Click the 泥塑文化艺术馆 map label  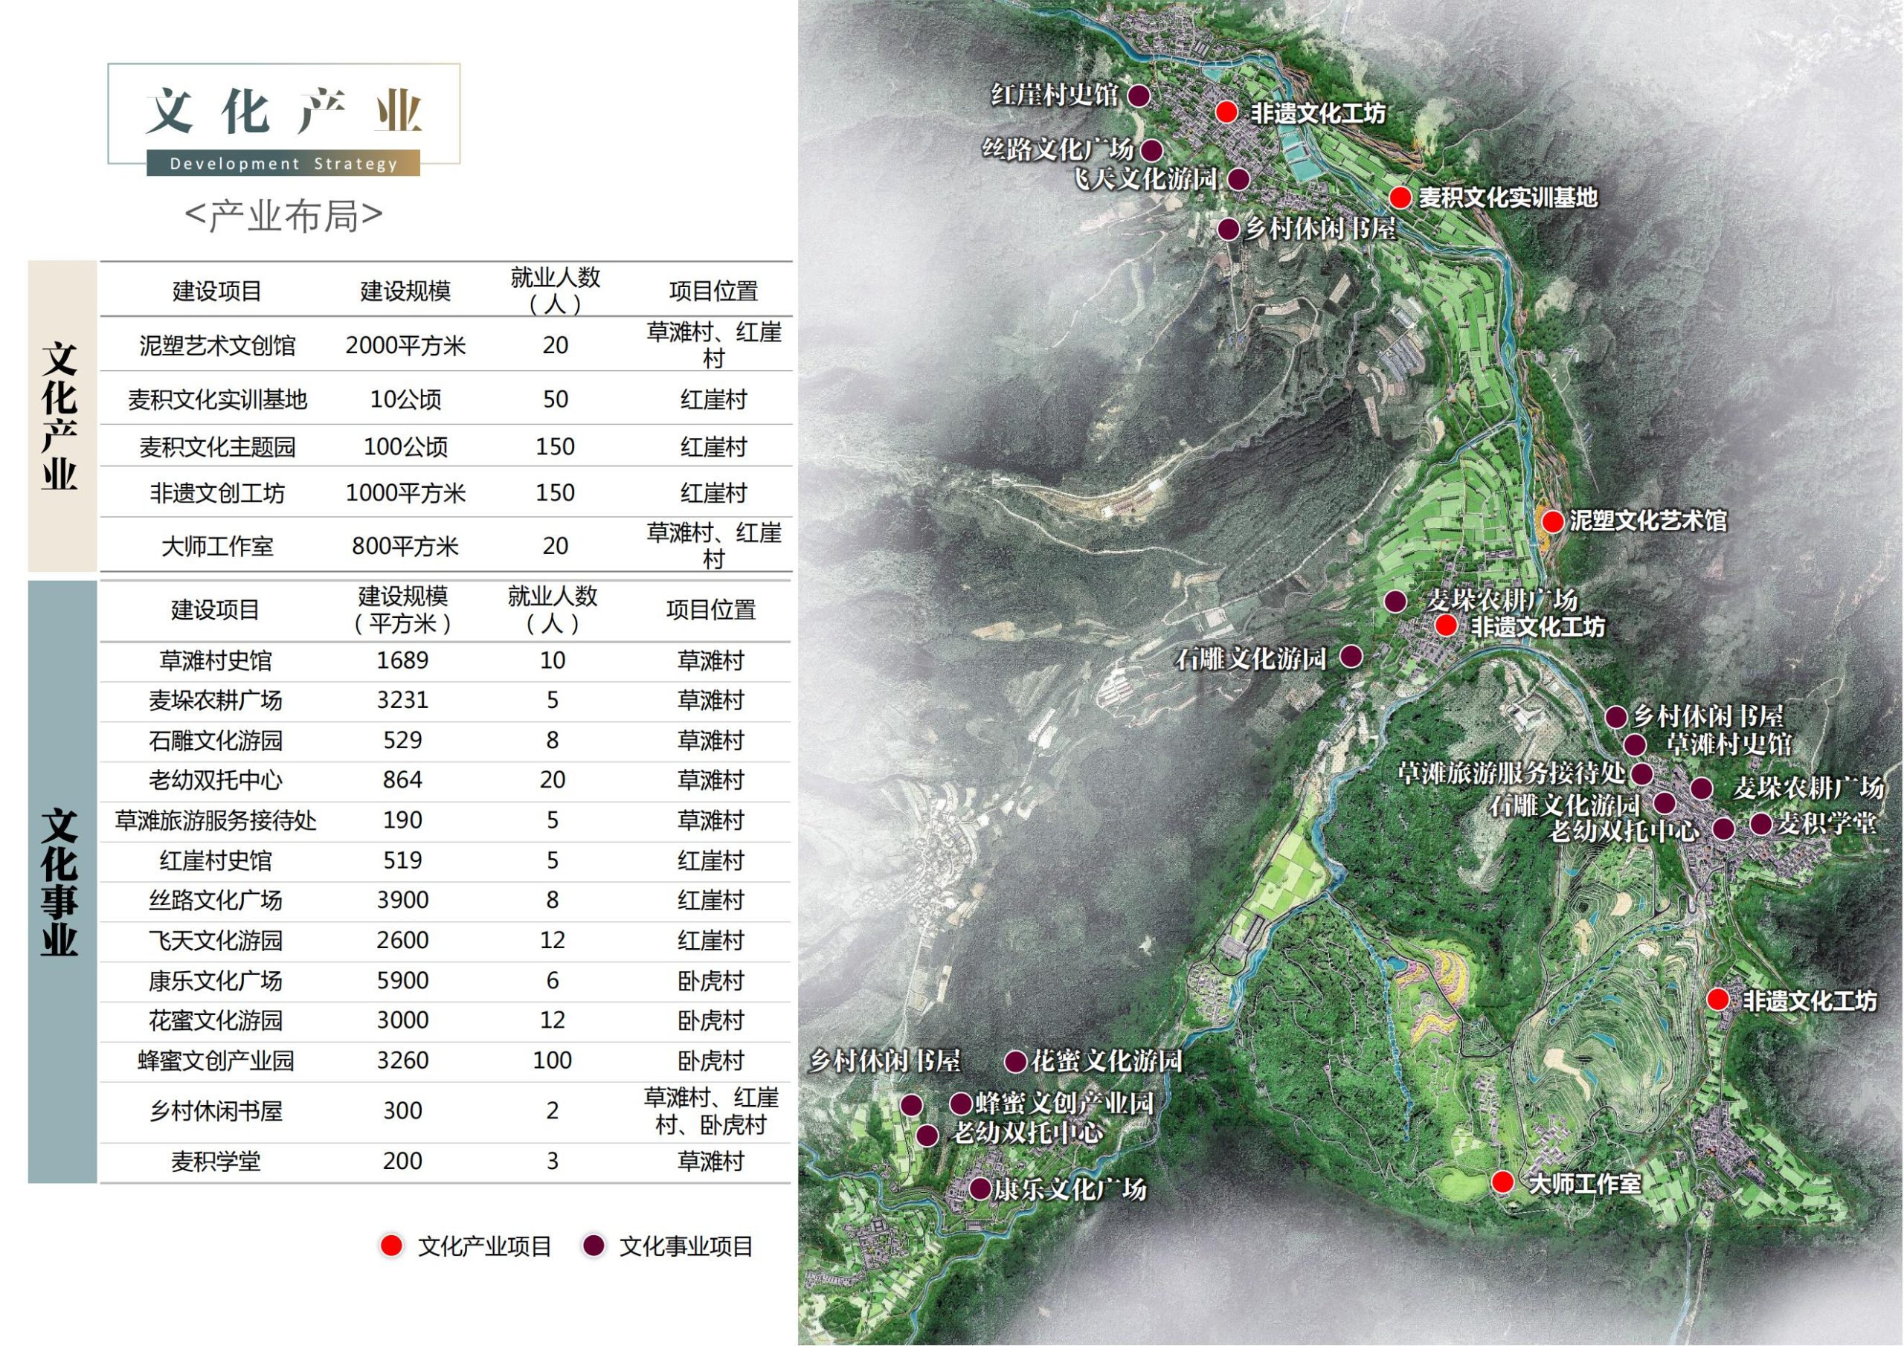pos(1649,521)
